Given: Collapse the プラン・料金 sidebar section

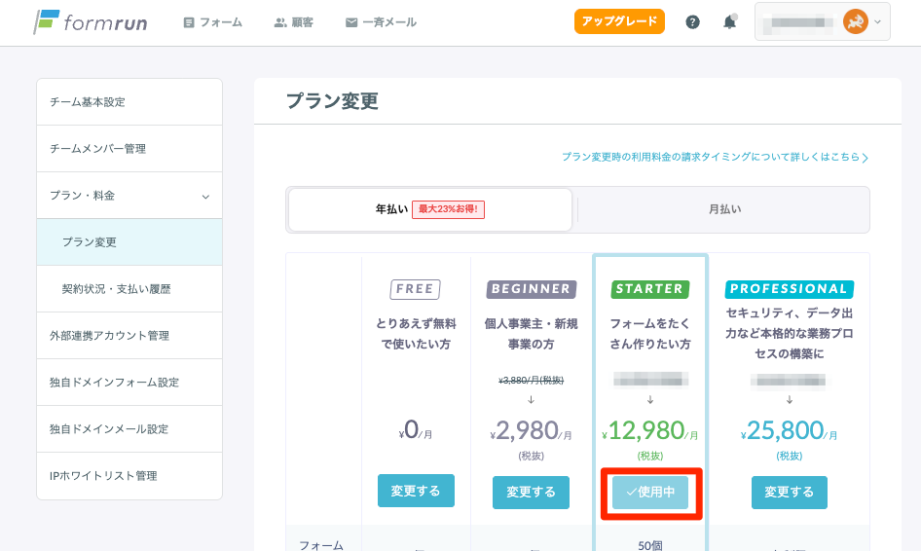Looking at the screenshot, I should click(205, 196).
